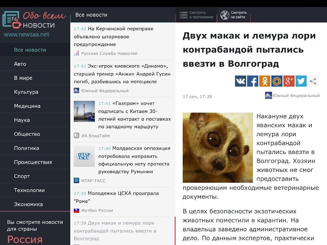Screen dimensions: 327x245
Task: Click the ИТАР-ТАСС source name
Action: coord(94,181)
